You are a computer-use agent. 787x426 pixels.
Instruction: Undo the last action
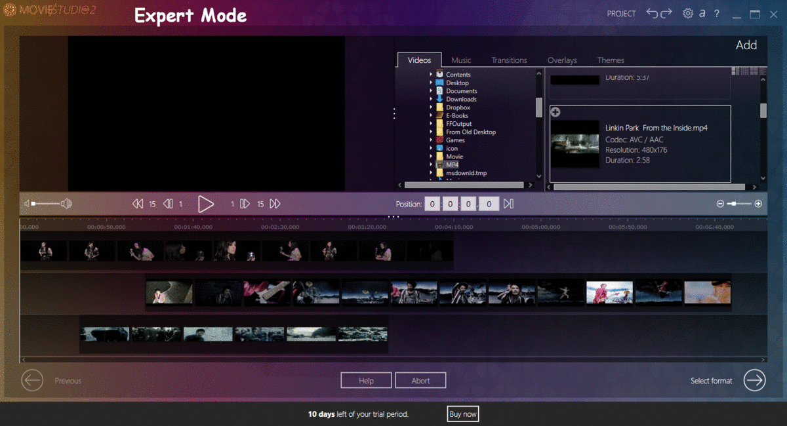coord(652,13)
